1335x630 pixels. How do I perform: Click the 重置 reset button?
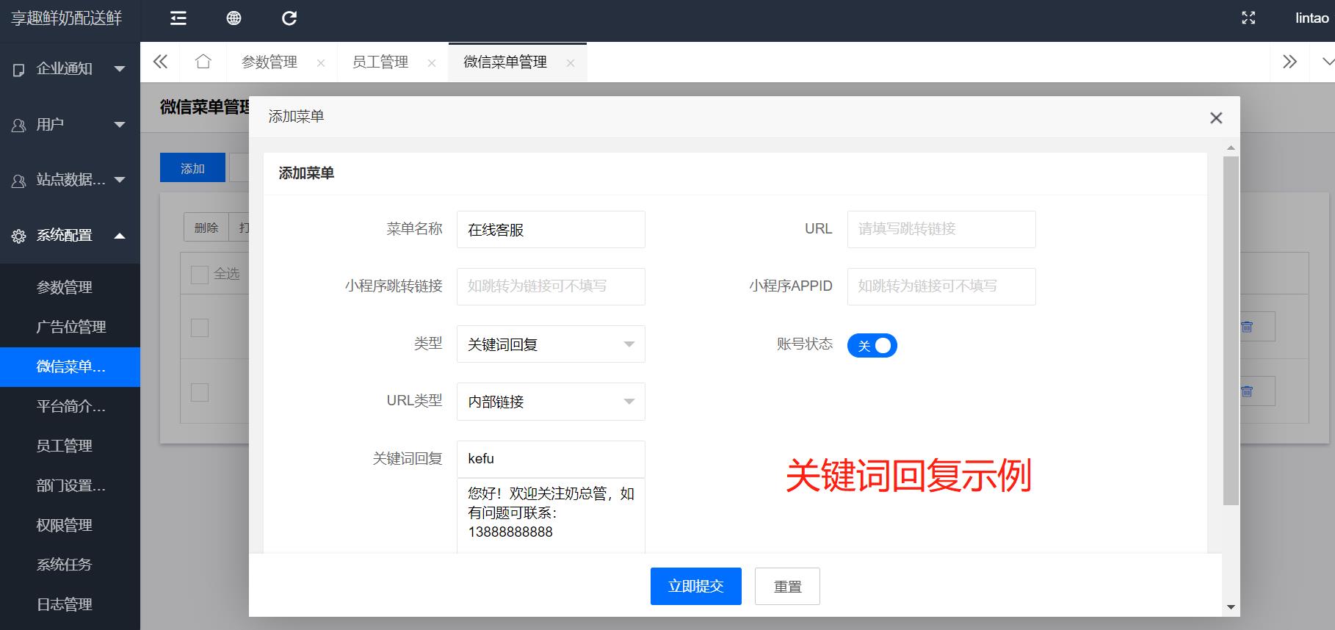787,586
